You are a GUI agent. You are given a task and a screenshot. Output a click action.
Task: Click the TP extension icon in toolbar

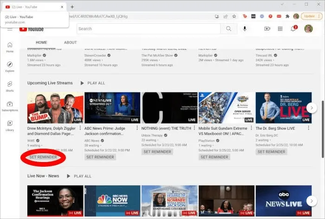coord(245,16)
